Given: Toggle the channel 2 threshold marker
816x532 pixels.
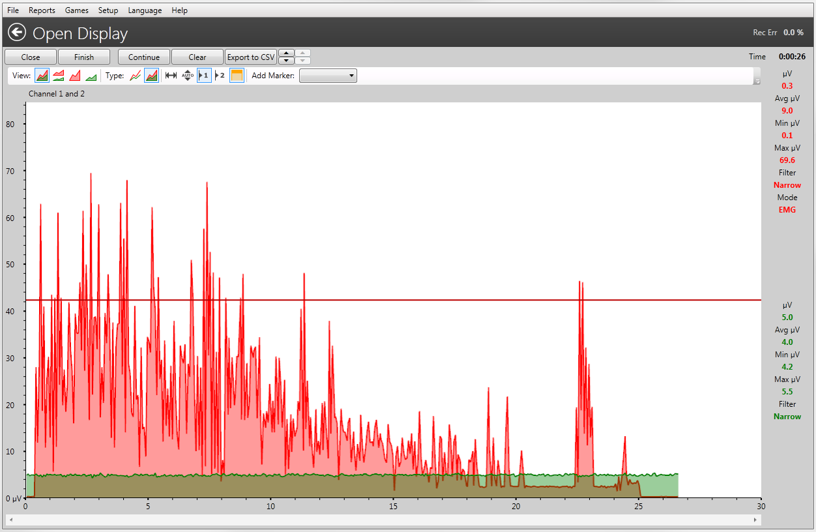Looking at the screenshot, I should (x=220, y=76).
